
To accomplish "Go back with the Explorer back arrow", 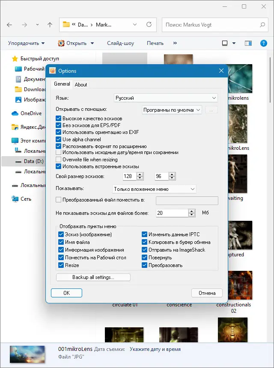I will pyautogui.click(x=9, y=25).
